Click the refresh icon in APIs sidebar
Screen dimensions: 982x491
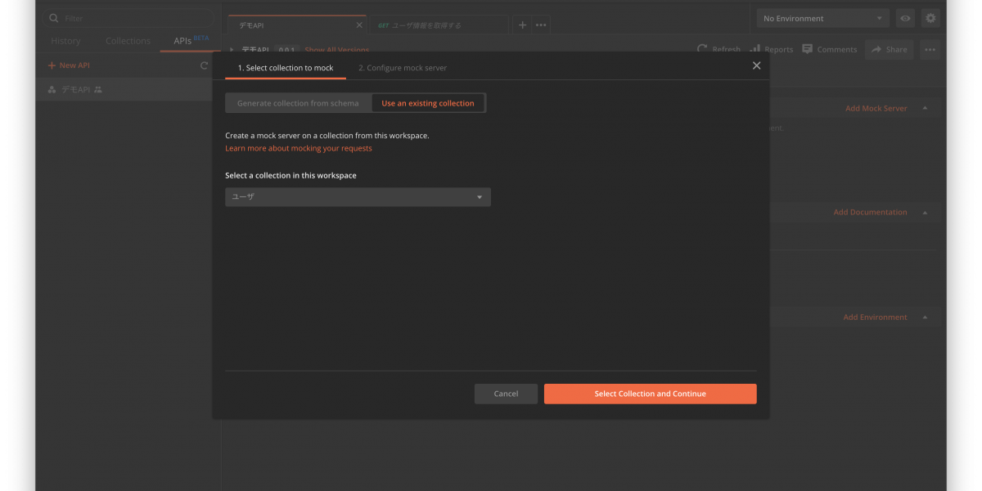[x=205, y=65]
